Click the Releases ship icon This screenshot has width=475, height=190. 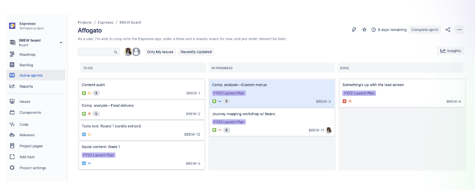coord(12,135)
